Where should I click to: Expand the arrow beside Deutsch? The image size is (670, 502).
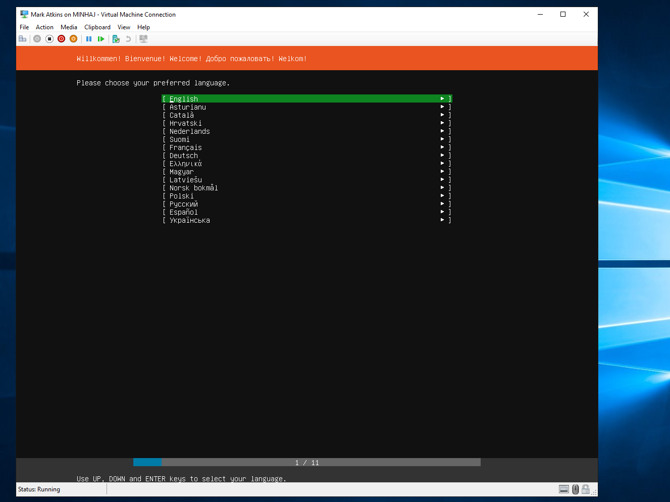[442, 156]
